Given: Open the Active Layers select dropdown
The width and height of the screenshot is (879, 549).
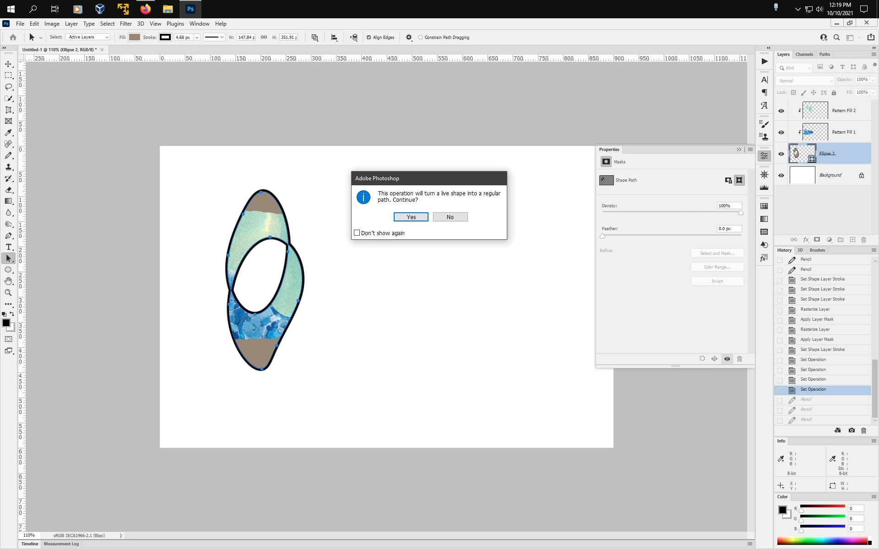Looking at the screenshot, I should (x=87, y=37).
